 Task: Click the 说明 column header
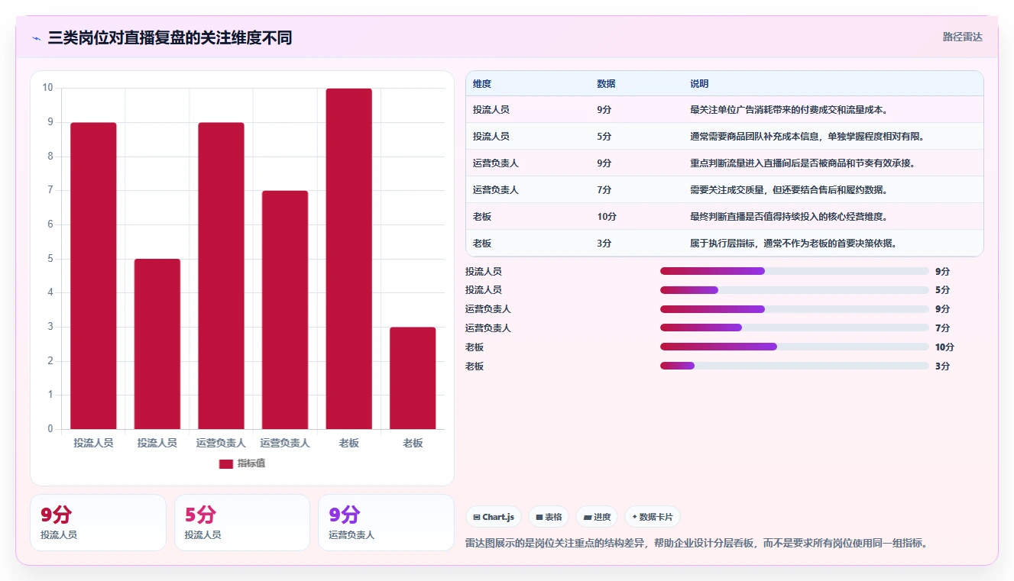699,83
